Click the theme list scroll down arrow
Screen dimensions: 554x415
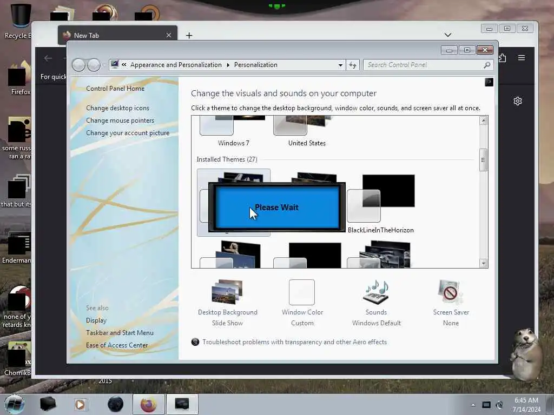coord(483,263)
